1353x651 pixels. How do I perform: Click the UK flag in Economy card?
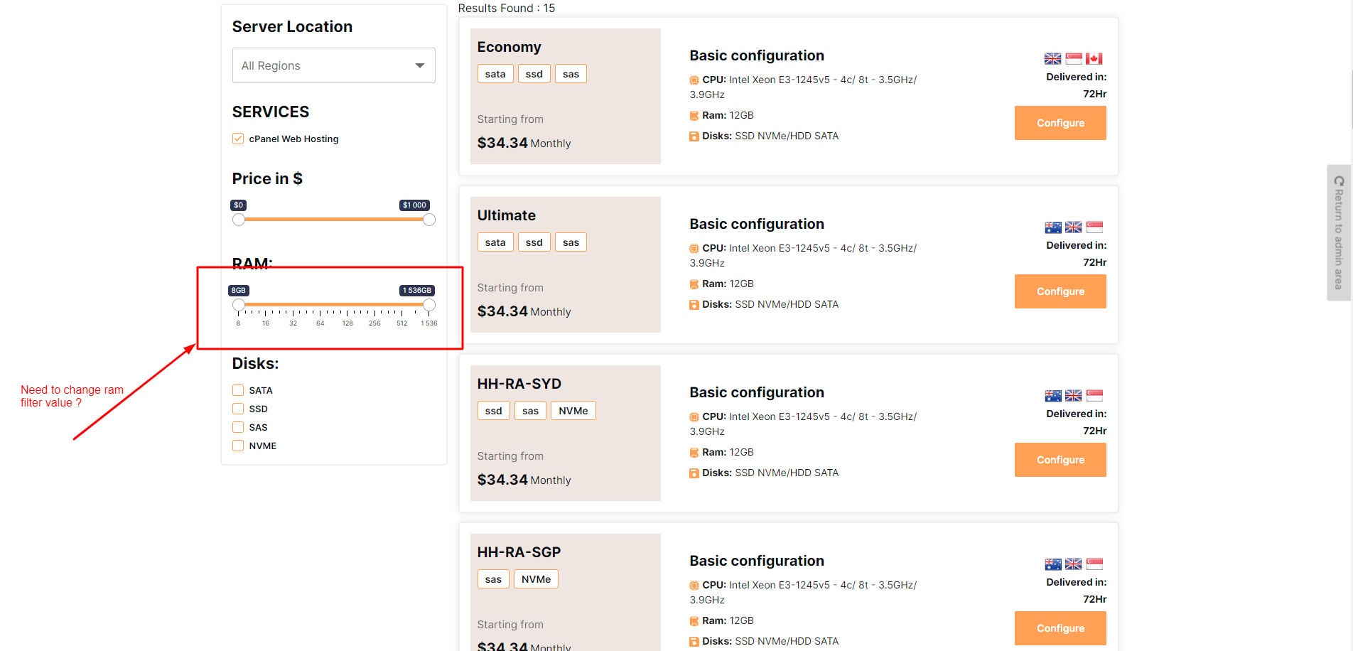1052,59
